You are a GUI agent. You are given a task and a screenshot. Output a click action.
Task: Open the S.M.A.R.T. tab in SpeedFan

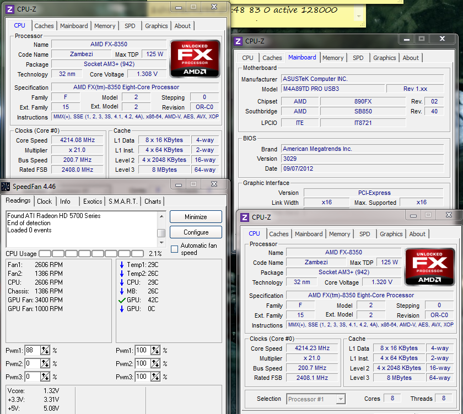(x=123, y=201)
